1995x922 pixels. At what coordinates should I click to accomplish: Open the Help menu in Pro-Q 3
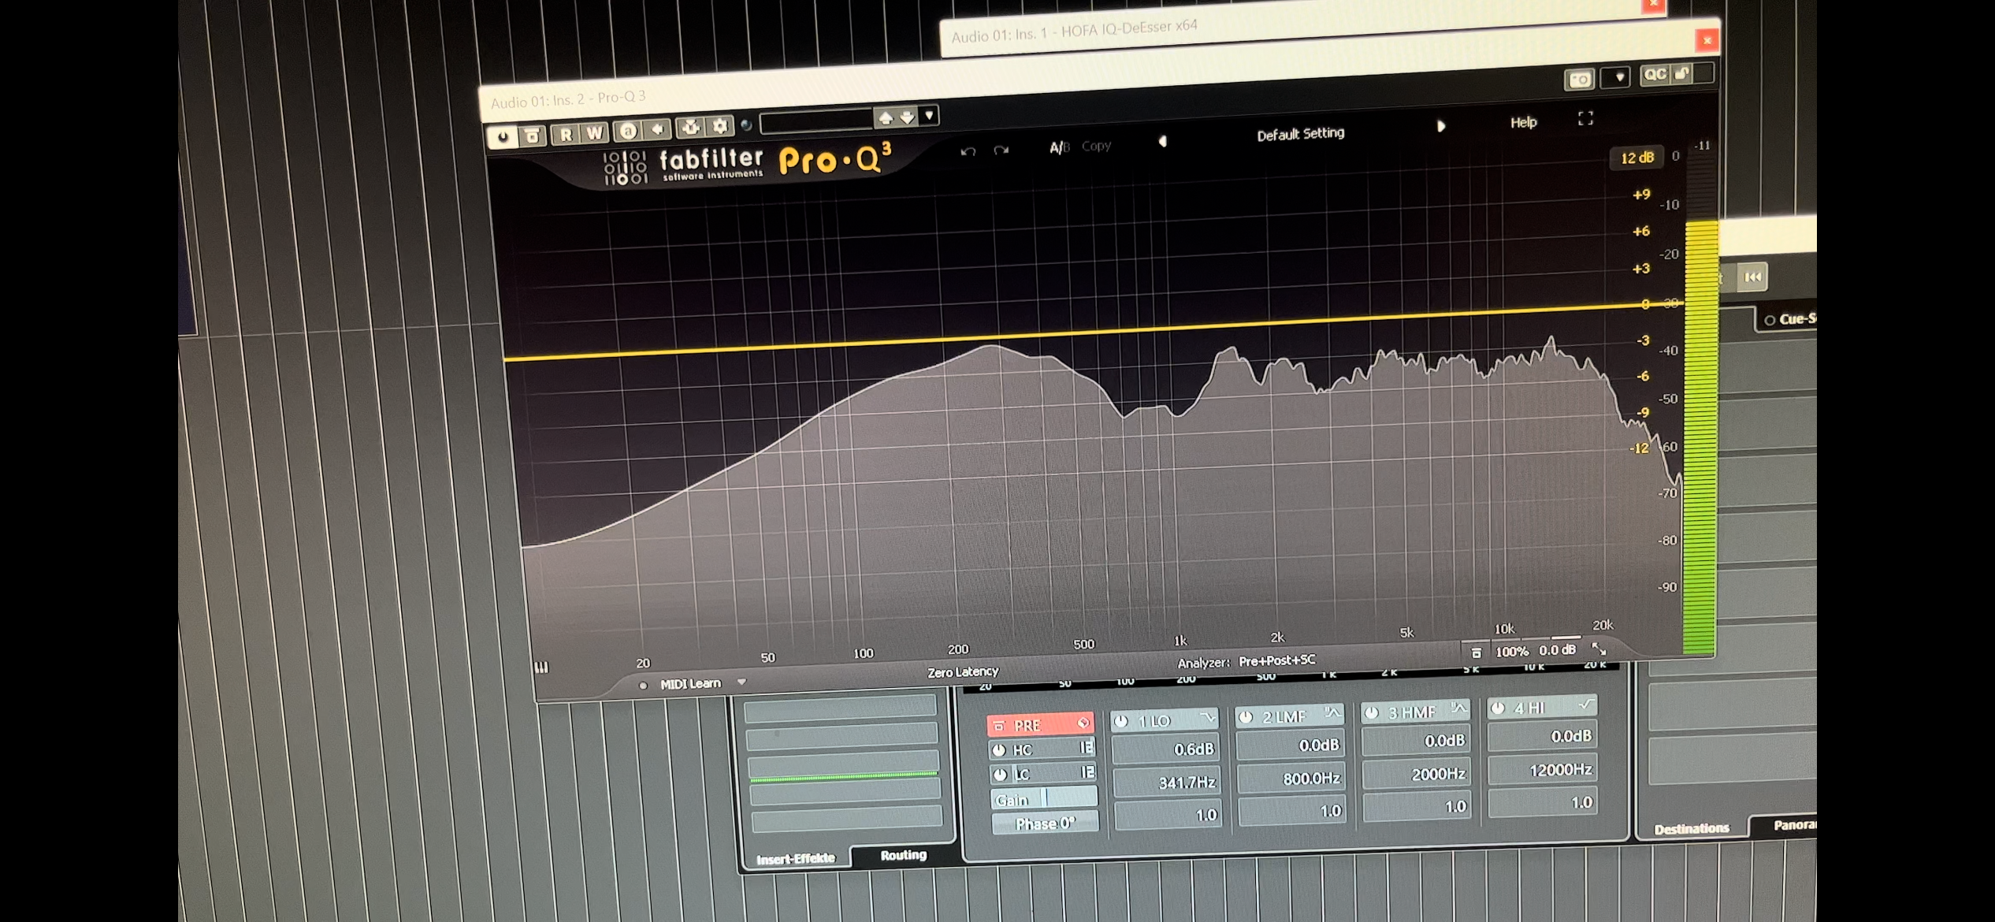click(x=1523, y=122)
